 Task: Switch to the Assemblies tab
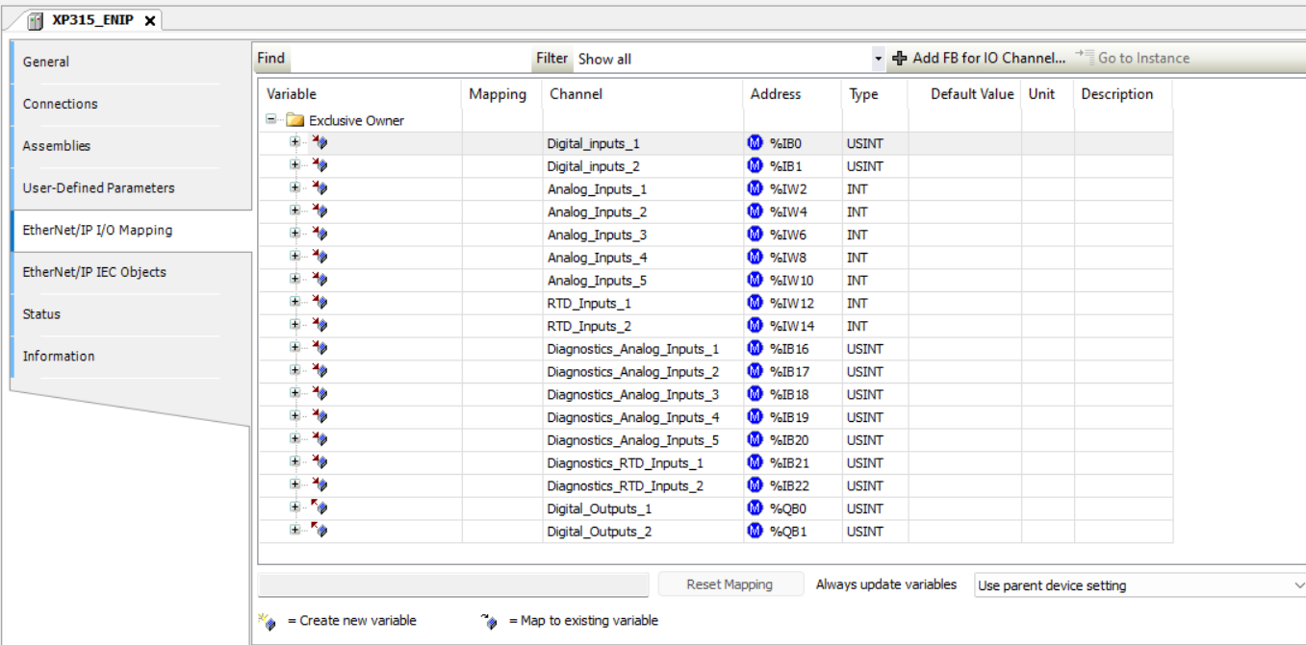[x=57, y=146]
